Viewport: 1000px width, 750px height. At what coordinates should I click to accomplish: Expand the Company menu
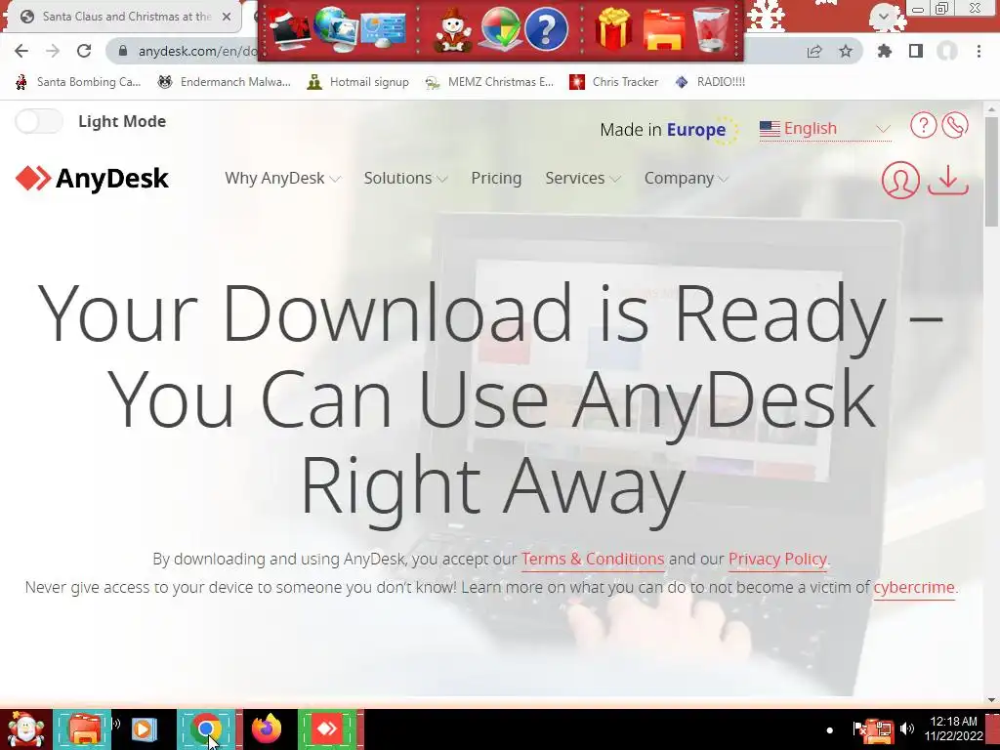tap(687, 178)
